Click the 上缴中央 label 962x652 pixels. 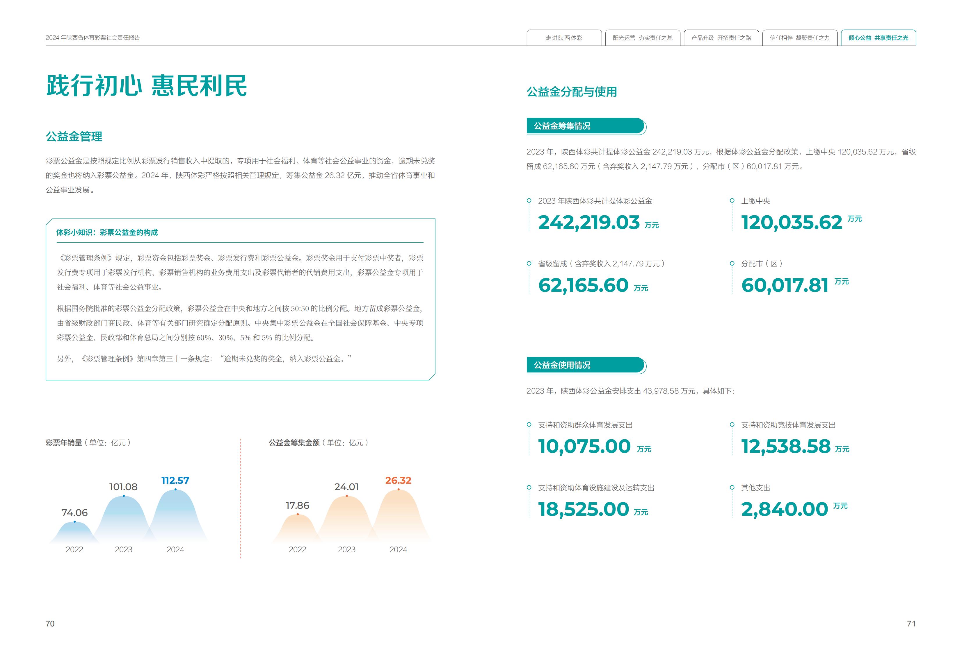[x=755, y=201]
